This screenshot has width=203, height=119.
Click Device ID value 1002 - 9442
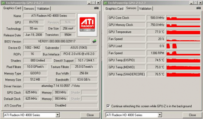[32, 48]
